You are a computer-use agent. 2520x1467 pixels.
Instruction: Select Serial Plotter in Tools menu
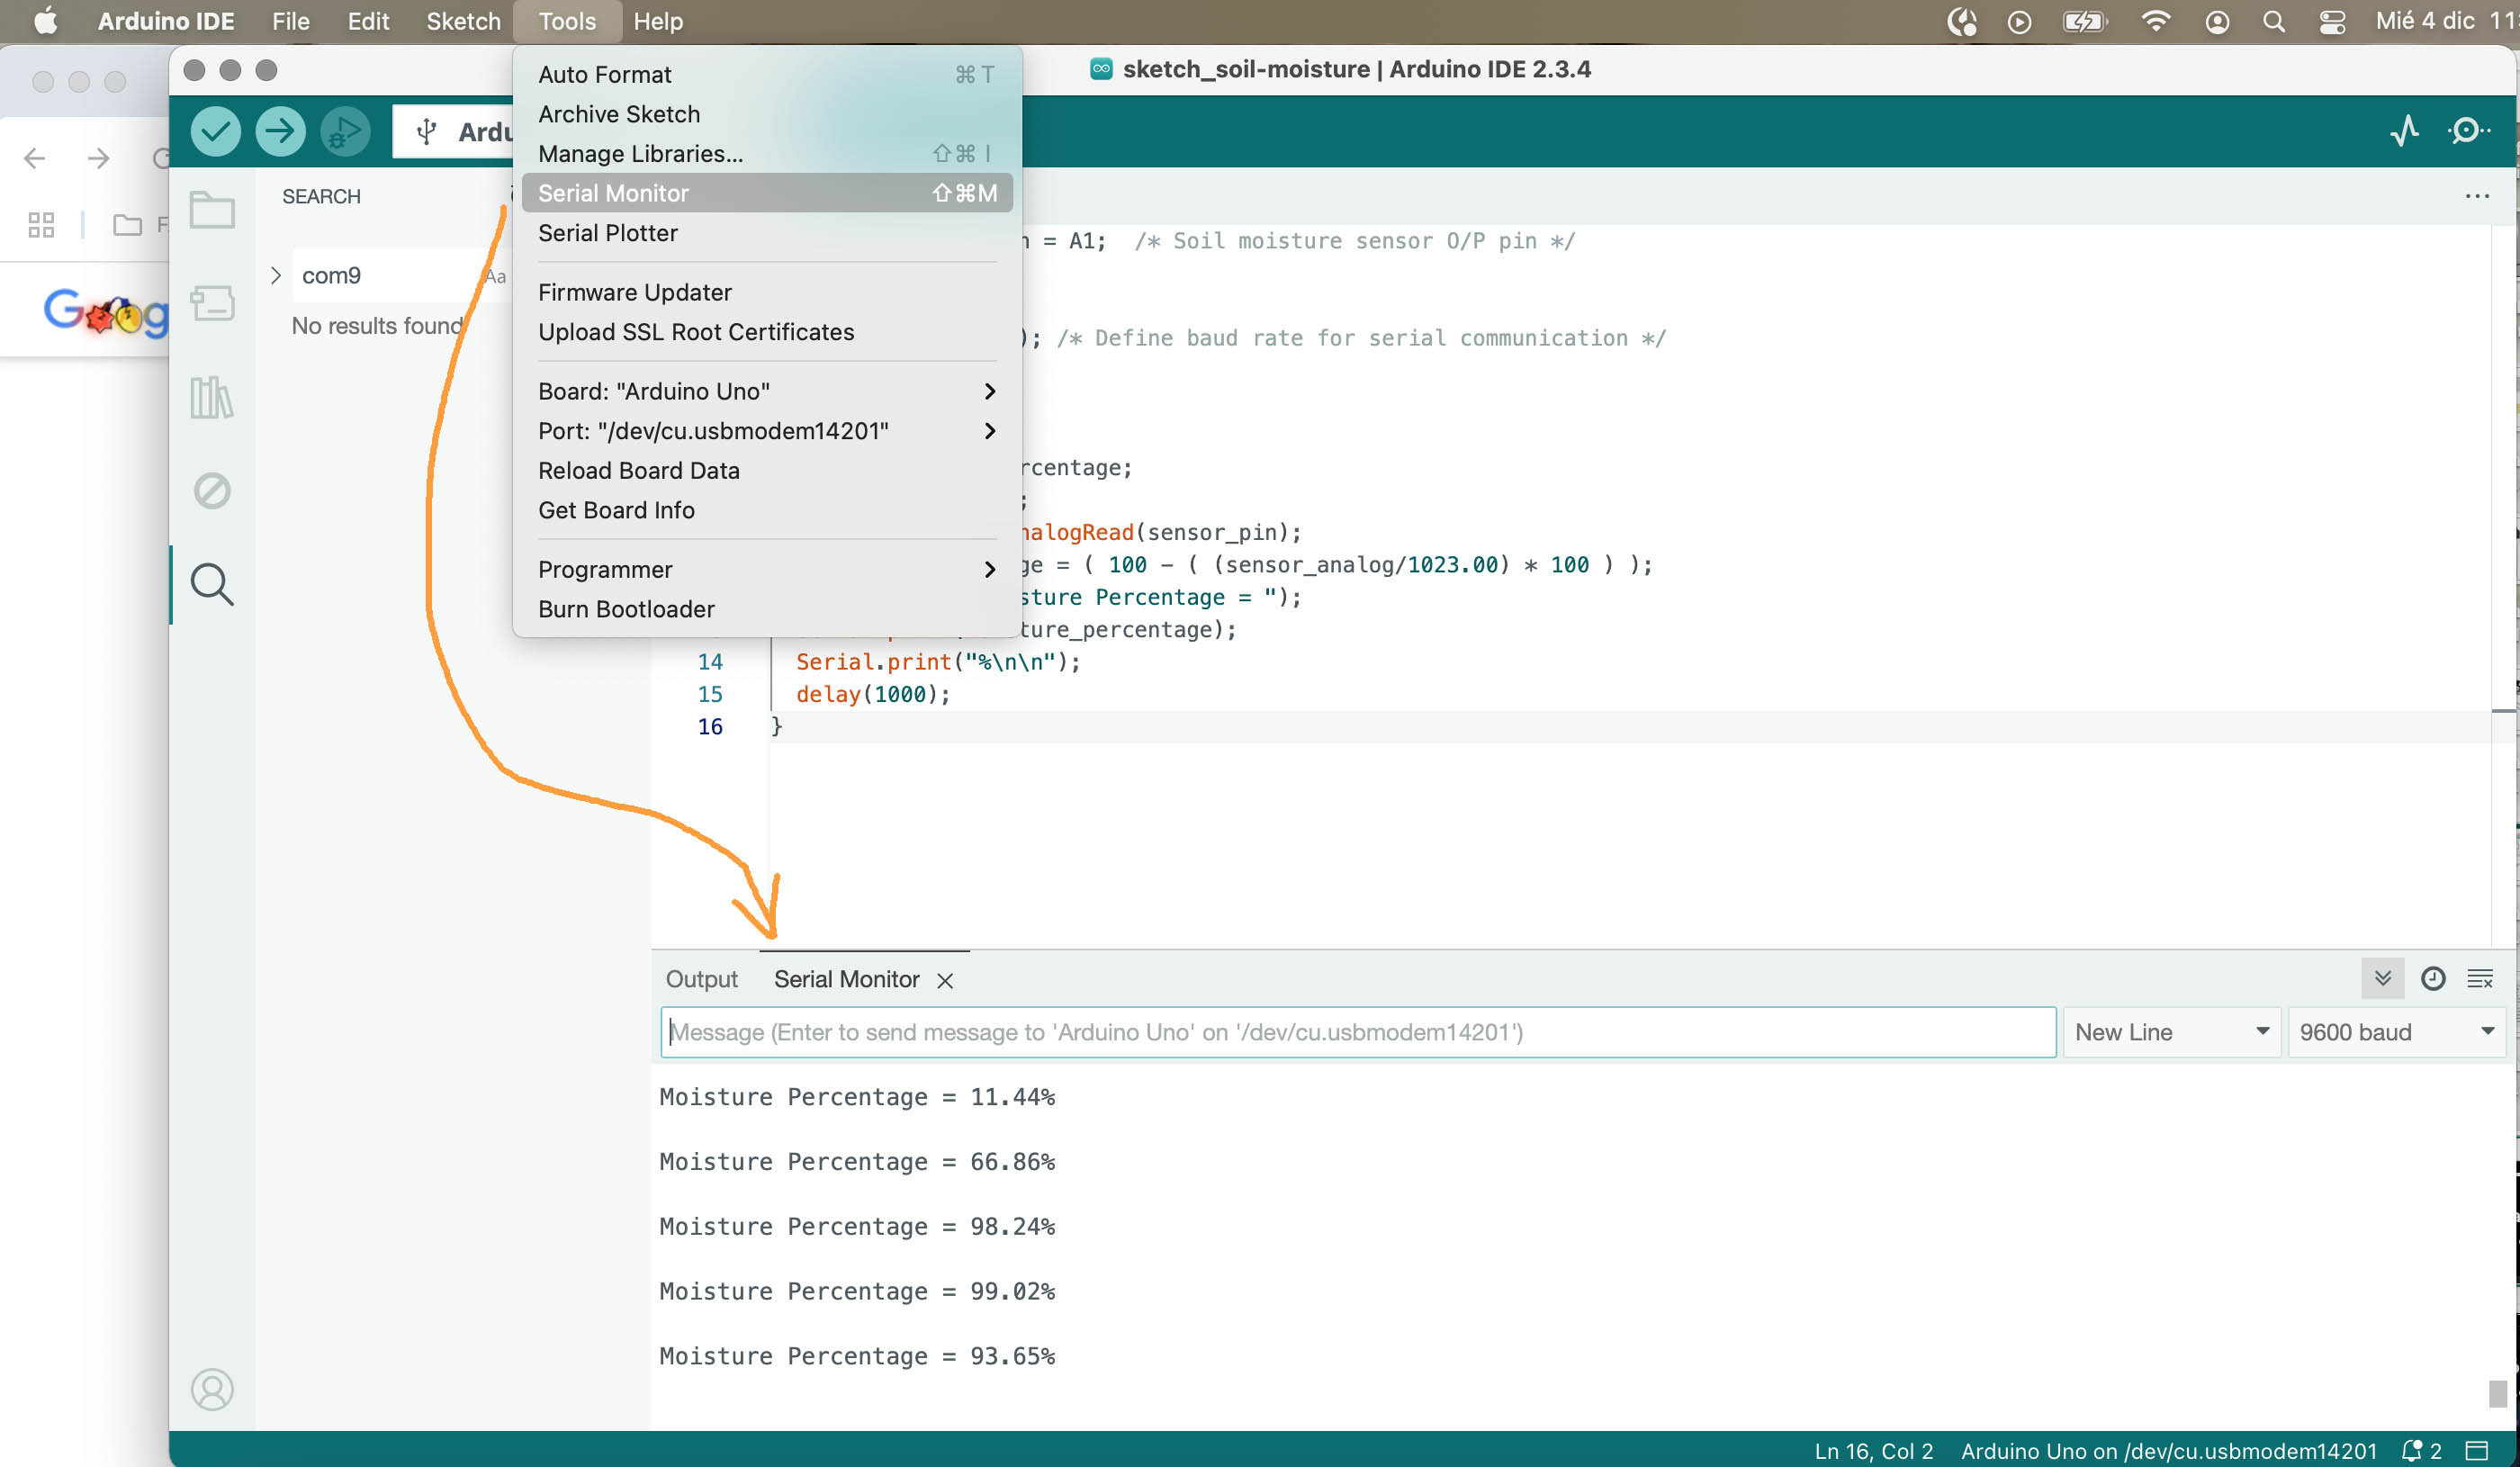tap(767, 233)
